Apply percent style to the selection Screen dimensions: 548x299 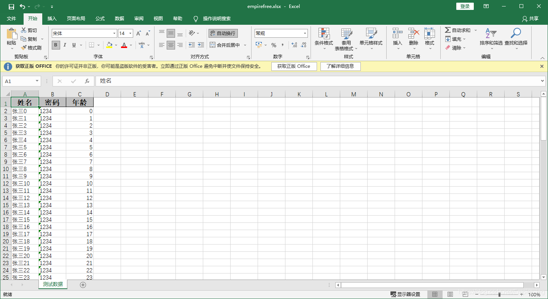tap(274, 45)
